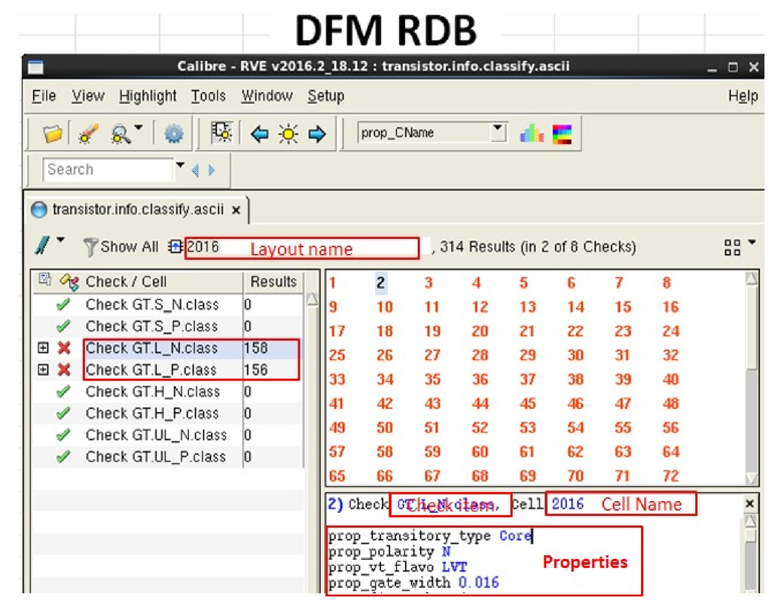The width and height of the screenshot is (778, 605).
Task: Expand the Check GT.L_N.class tree node
Action: (x=43, y=348)
